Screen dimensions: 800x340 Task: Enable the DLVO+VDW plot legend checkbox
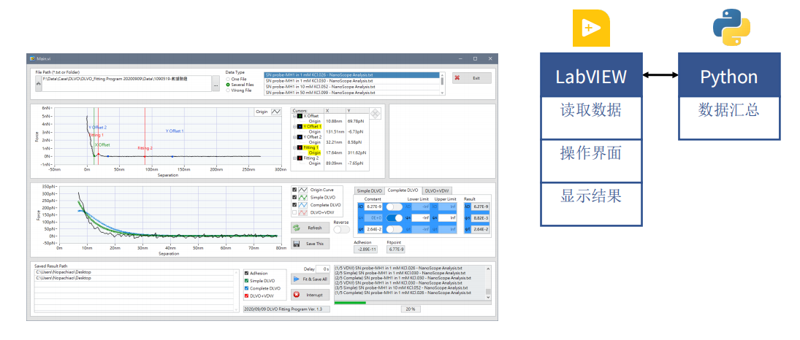pyautogui.click(x=294, y=212)
